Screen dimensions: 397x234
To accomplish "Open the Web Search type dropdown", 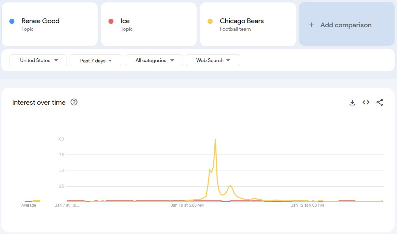I will point(213,60).
